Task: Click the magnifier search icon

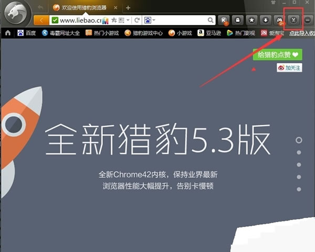Action: coord(211,20)
